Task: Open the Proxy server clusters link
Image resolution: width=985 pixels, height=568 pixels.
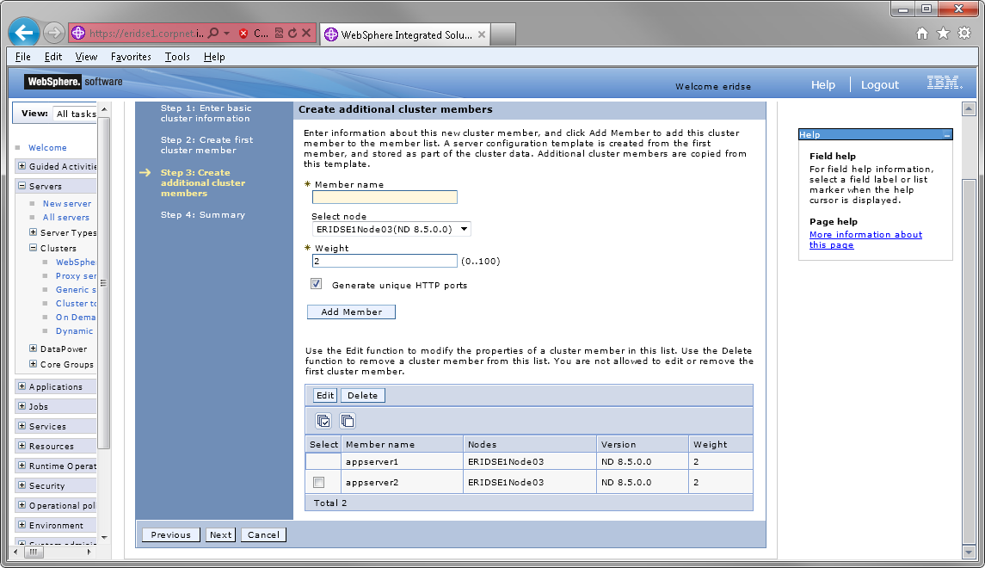Action: 76,276
